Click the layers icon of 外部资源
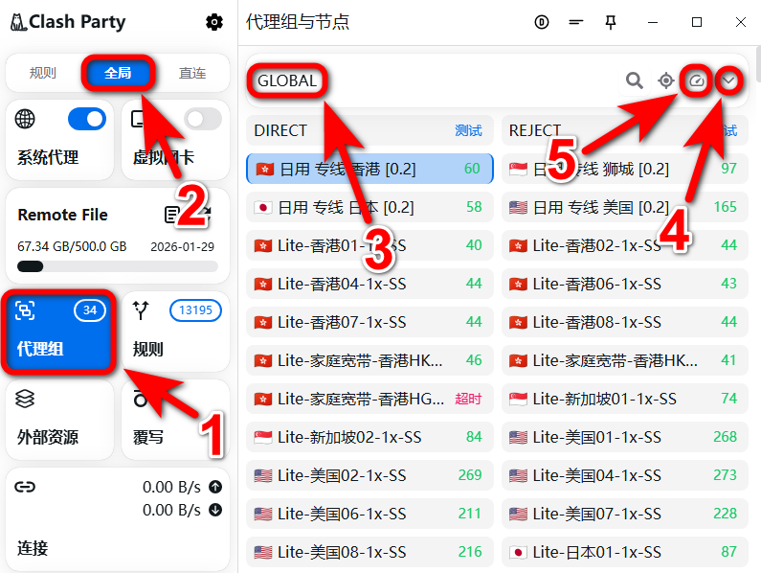761x573 pixels. (25, 399)
